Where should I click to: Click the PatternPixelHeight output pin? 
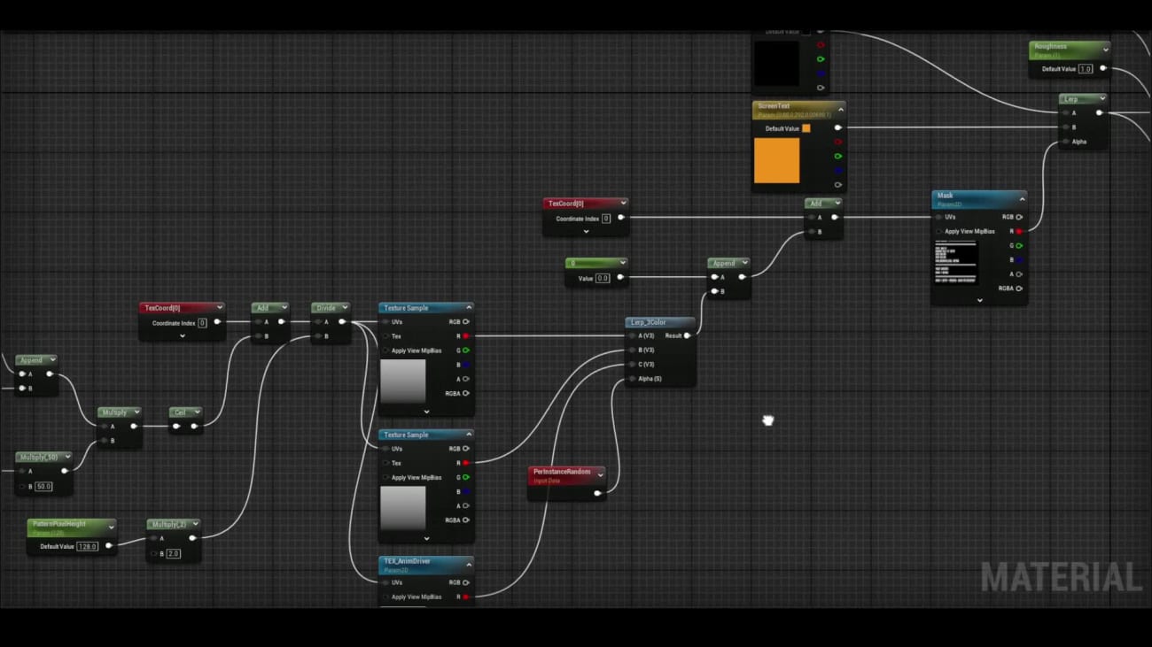(x=109, y=546)
